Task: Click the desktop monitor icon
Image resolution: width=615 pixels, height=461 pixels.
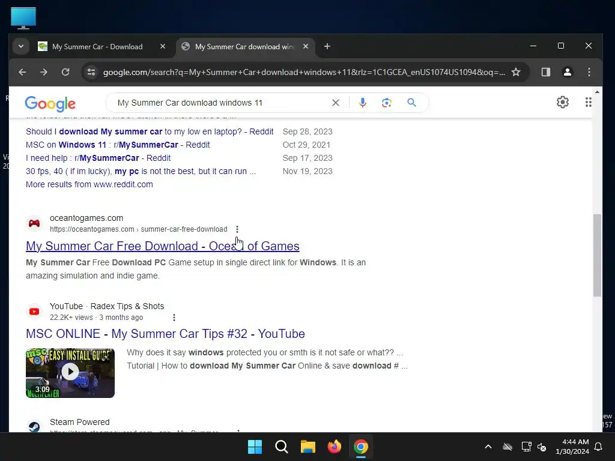Action: coord(23,18)
